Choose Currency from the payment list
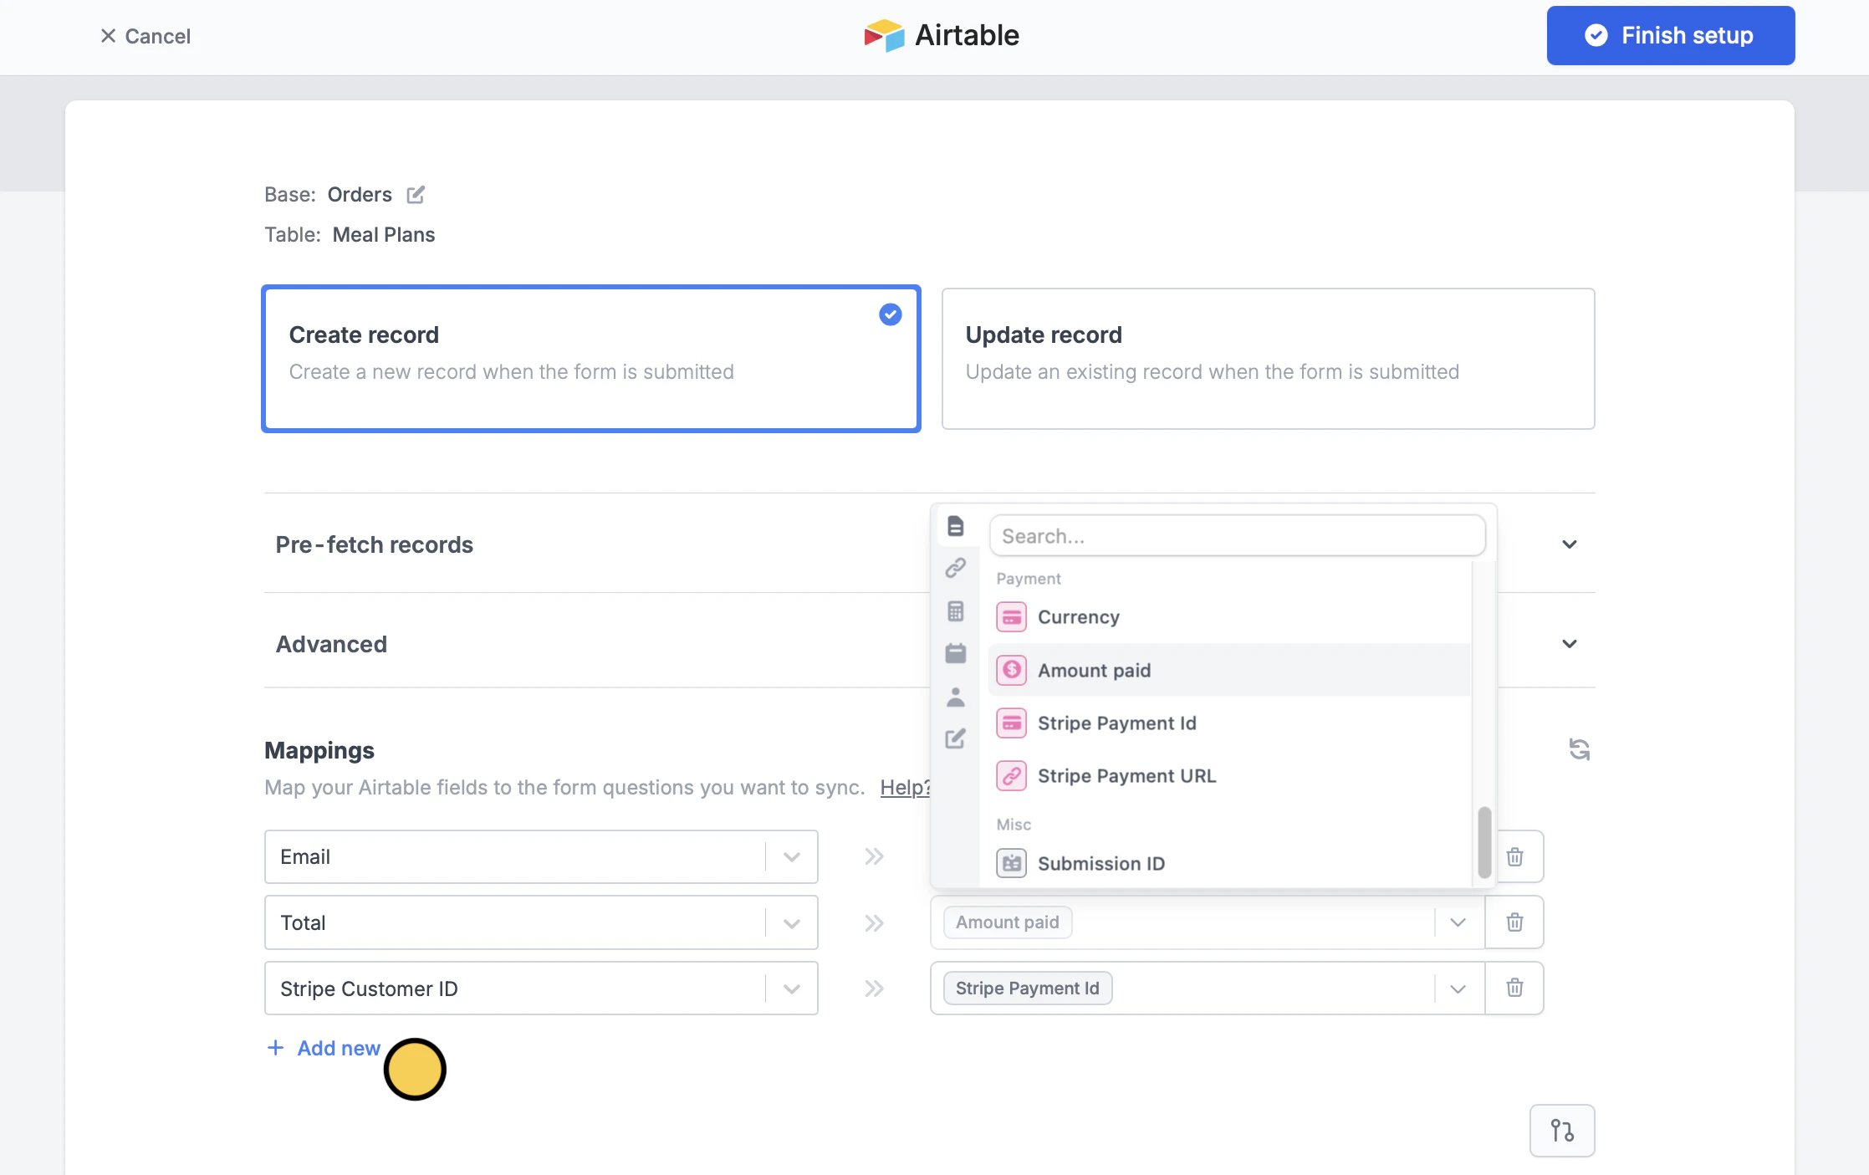Viewport: 1869px width, 1175px height. pyautogui.click(x=1078, y=617)
